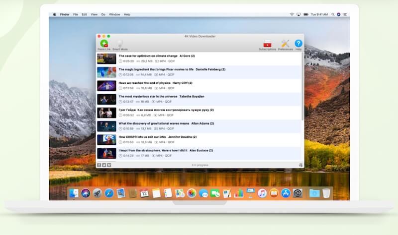Open the File menu

coord(76,14)
